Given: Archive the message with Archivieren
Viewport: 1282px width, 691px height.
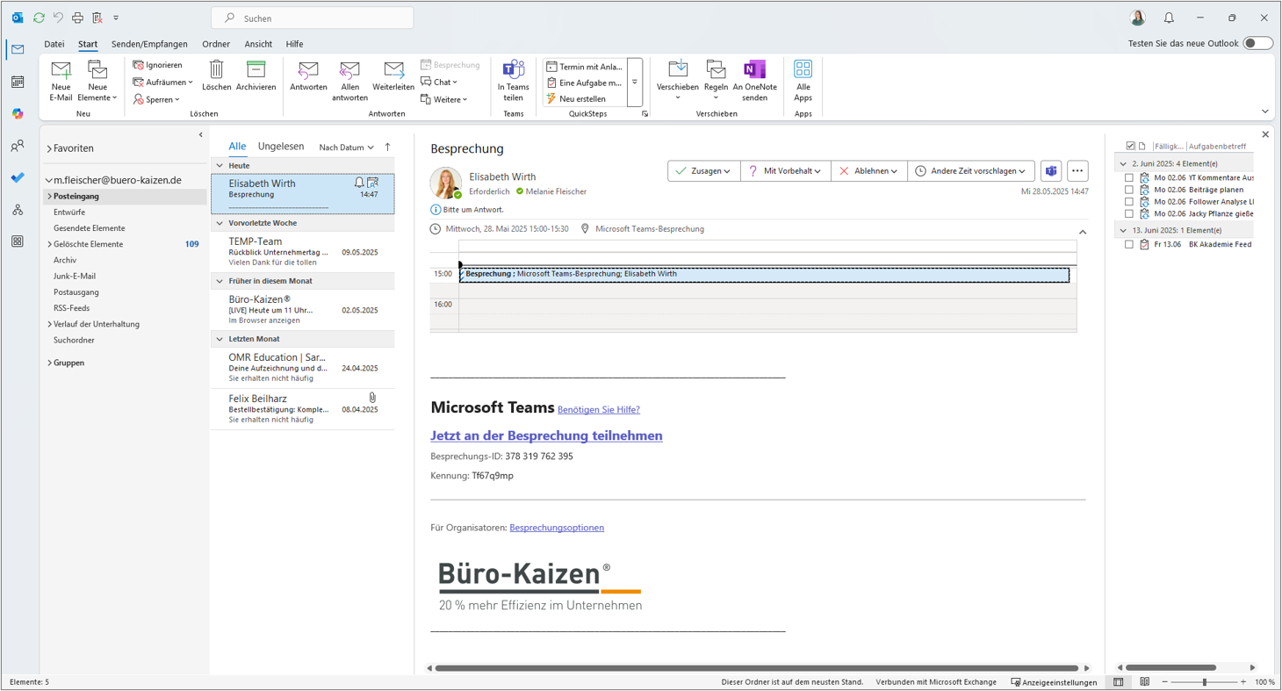Looking at the screenshot, I should (x=256, y=76).
